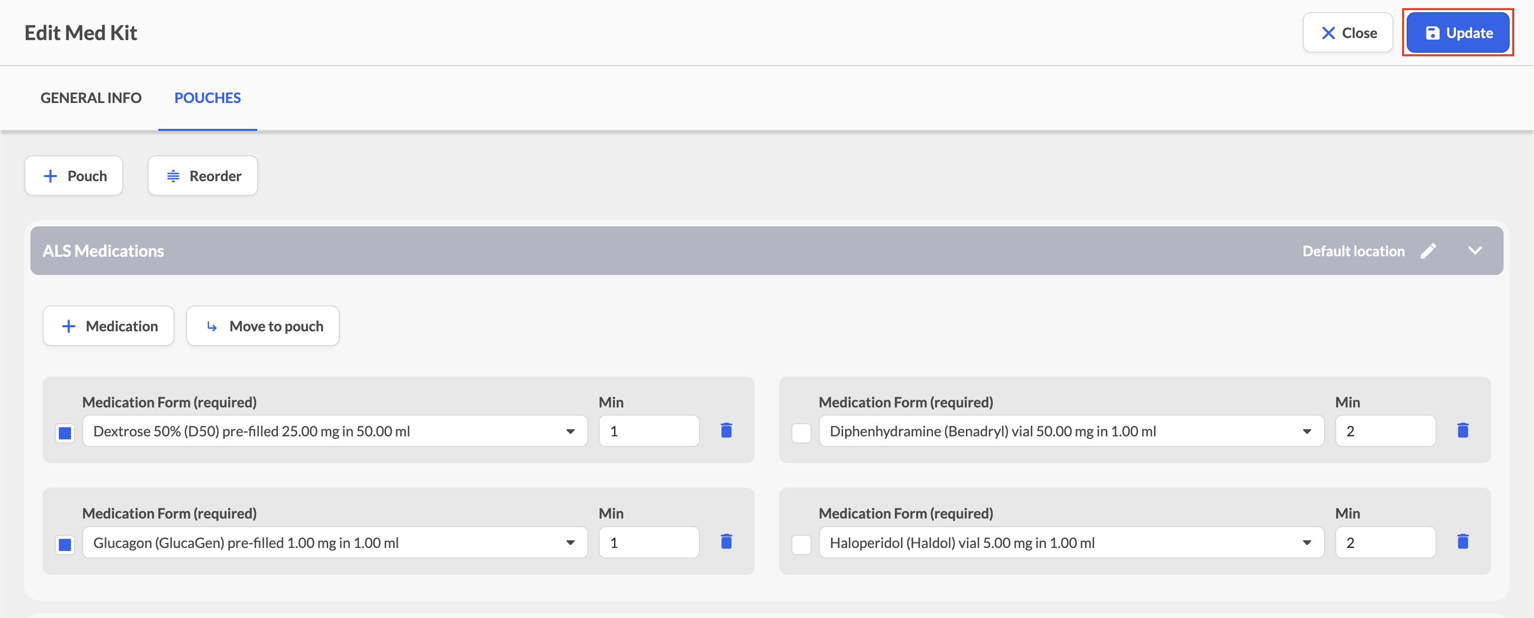Open the Haloperidol medication form dropdown
The width and height of the screenshot is (1534, 618).
coord(1071,542)
